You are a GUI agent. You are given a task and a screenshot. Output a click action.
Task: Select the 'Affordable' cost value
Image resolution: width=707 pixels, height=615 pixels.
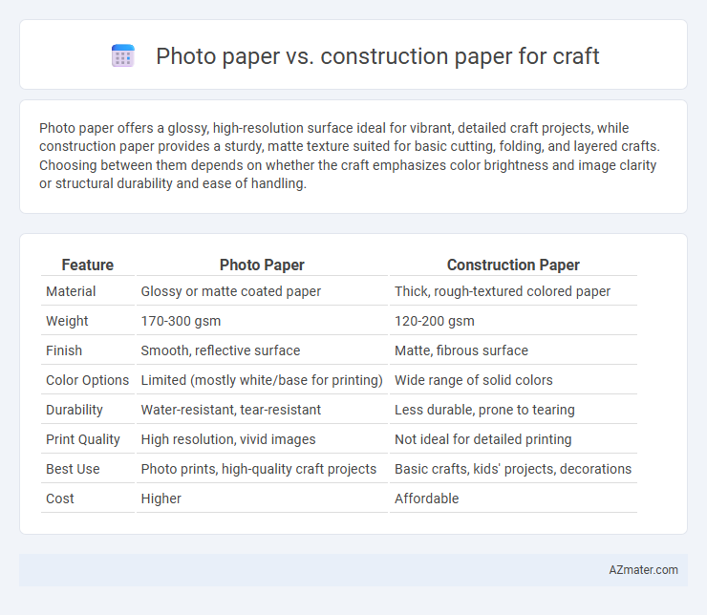(x=426, y=498)
